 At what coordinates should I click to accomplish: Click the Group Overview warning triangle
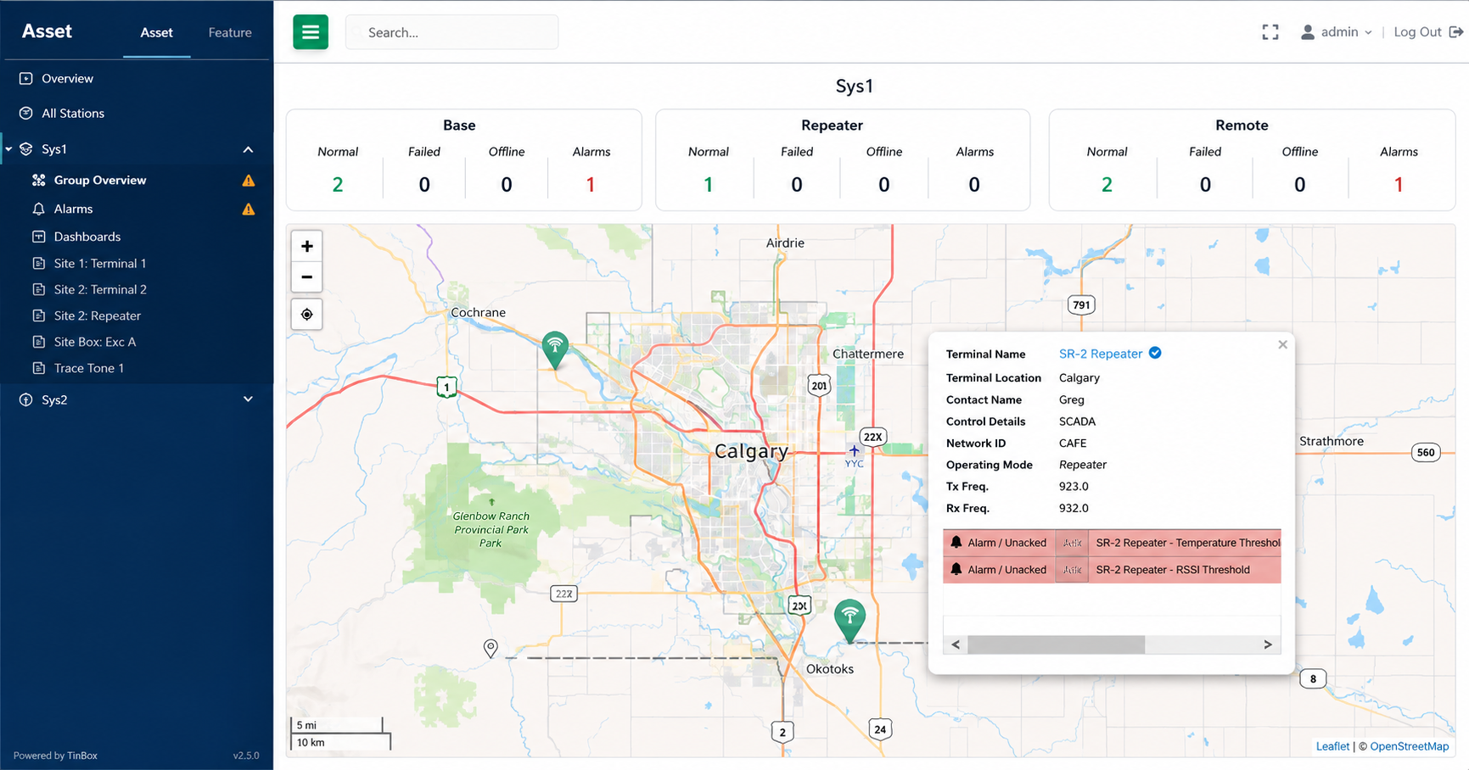249,180
